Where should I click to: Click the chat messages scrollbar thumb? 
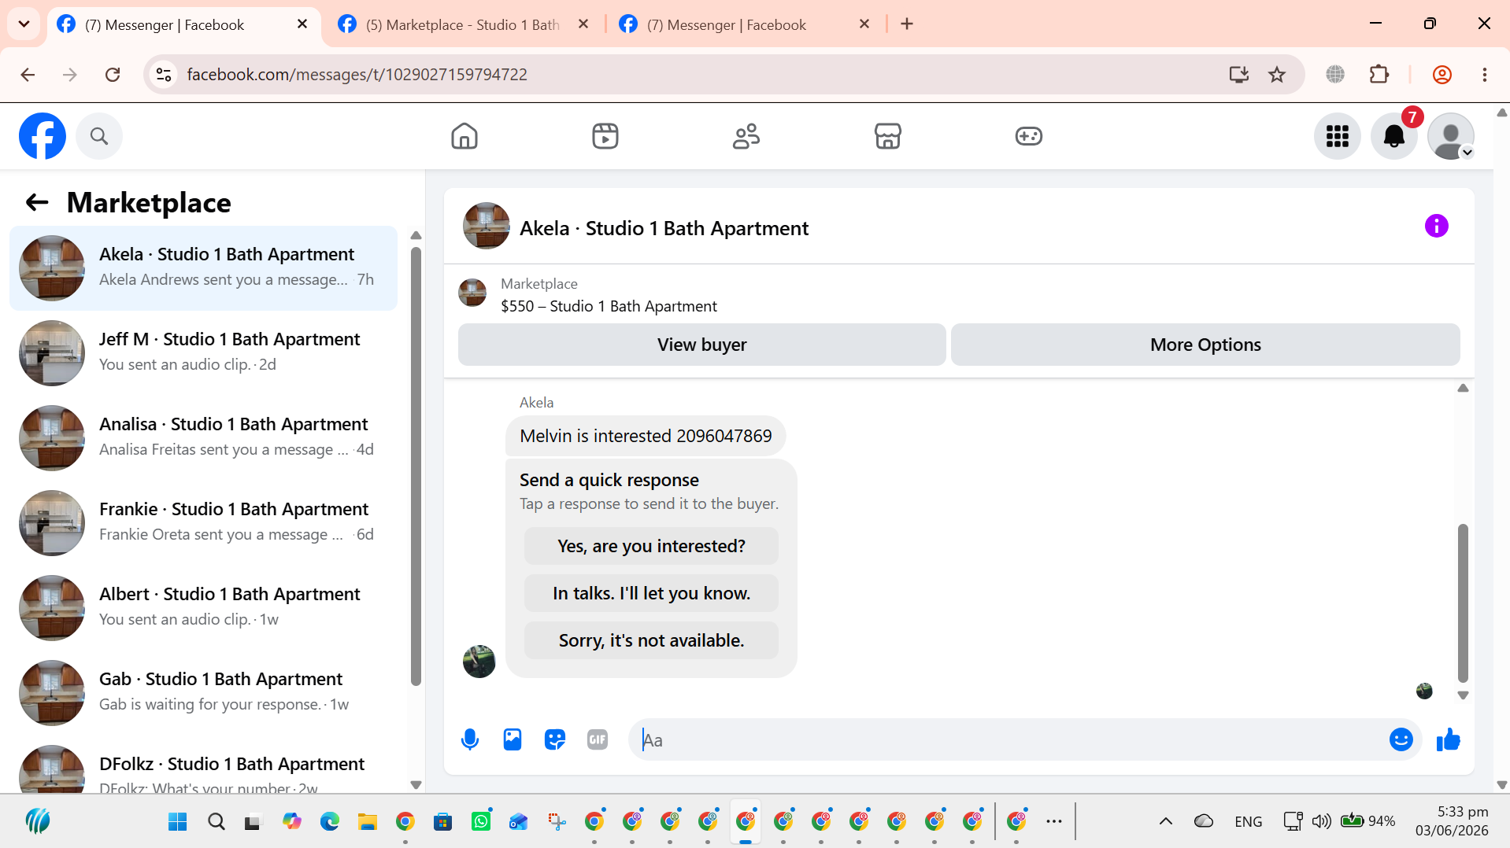point(1463,603)
